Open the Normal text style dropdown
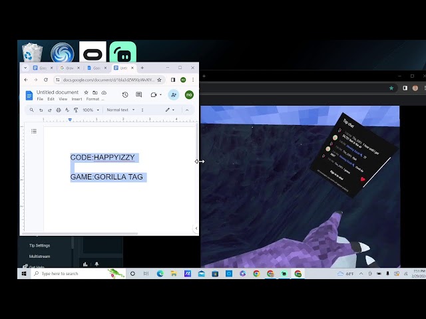The width and height of the screenshot is (426, 319). tap(120, 110)
